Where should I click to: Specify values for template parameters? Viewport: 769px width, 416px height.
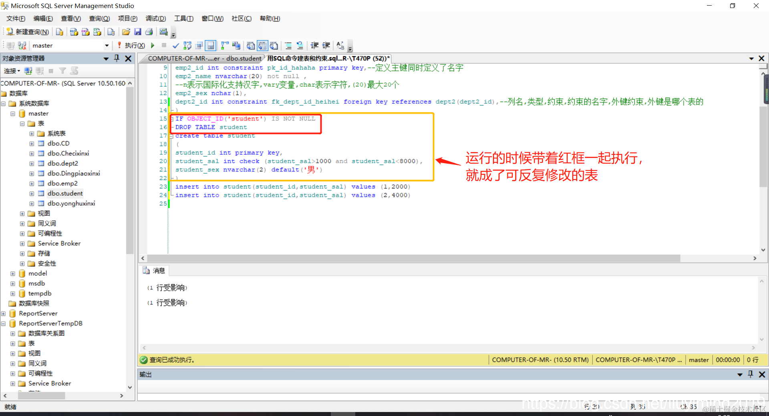tap(340, 46)
